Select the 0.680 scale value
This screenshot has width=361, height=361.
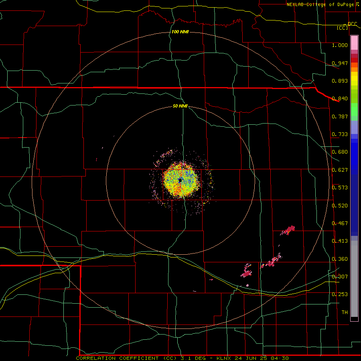coord(340,152)
